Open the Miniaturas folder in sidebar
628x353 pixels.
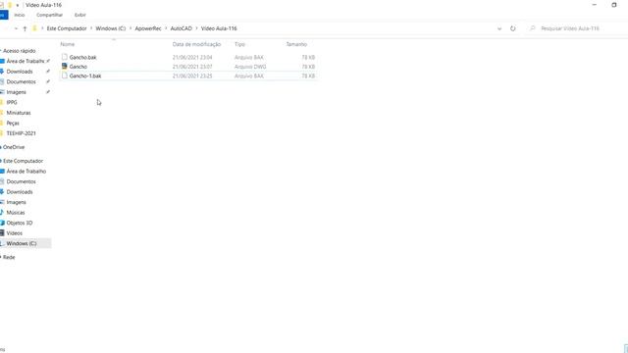[x=19, y=113]
